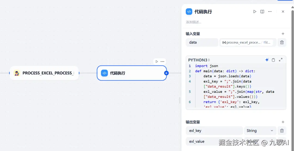Delete the exl_key output variable
This screenshot has width=294, height=151.
coord(282,131)
